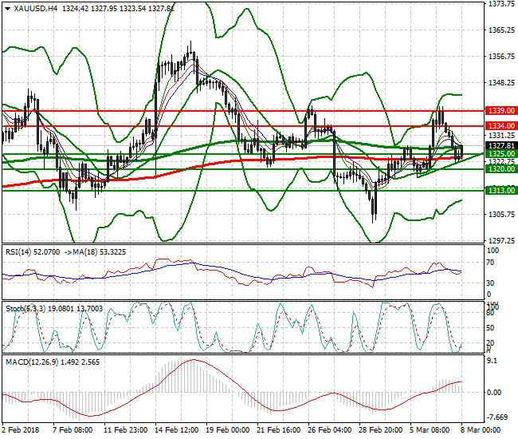Image resolution: width=518 pixels, height=439 pixels.
Task: Click the RSI(14) 52.0700 indicator label
Action: 33,252
